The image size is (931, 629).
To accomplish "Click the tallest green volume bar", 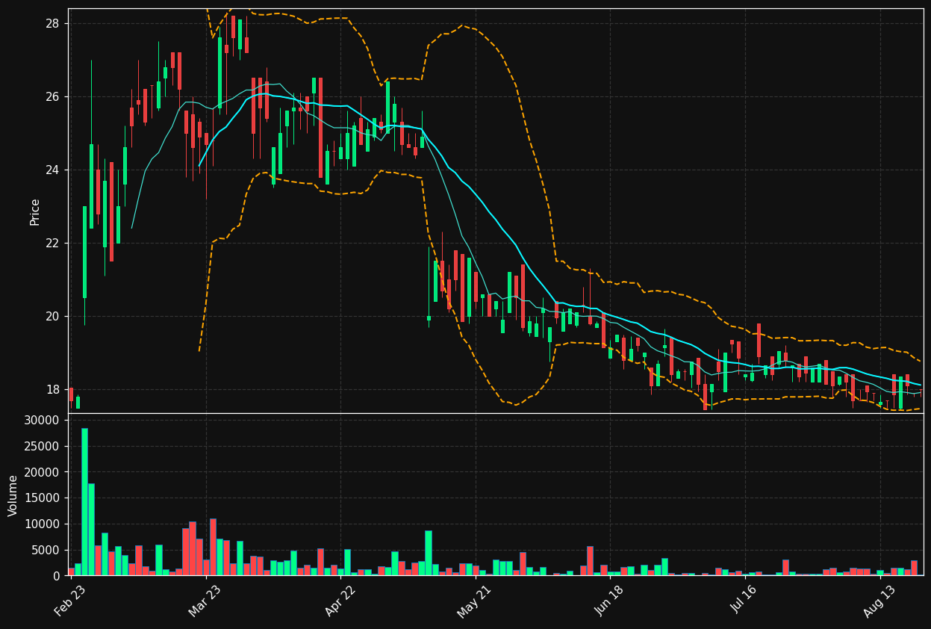I will pyautogui.click(x=84, y=501).
